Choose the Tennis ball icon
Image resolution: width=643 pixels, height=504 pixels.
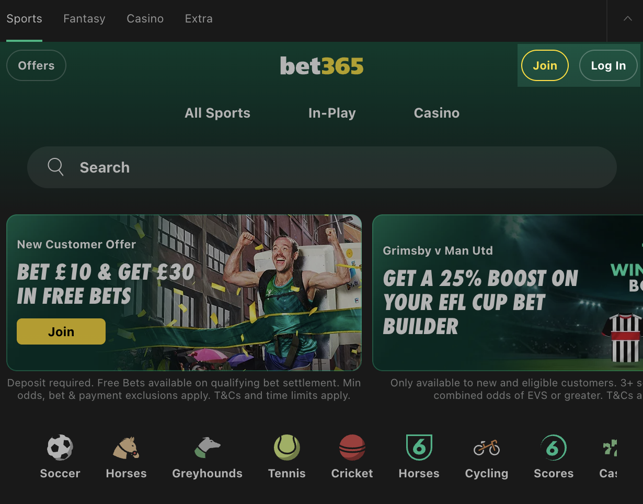click(x=286, y=448)
